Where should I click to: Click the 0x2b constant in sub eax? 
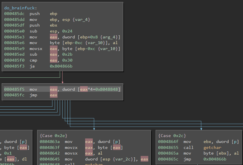pyautogui.click(x=66, y=55)
